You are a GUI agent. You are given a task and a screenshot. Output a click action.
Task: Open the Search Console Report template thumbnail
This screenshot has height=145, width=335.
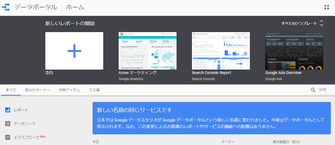click(x=221, y=51)
